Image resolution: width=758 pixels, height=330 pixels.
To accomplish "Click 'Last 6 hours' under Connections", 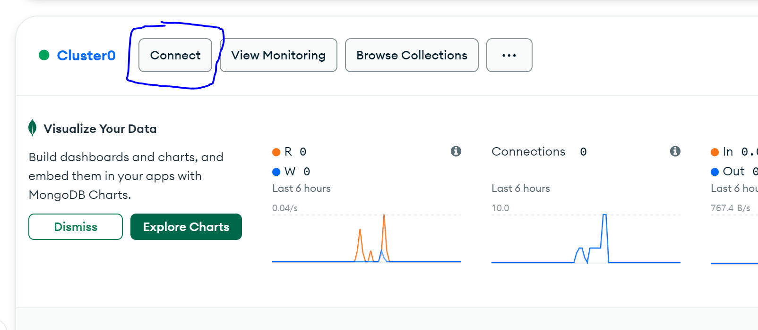I will tap(521, 188).
